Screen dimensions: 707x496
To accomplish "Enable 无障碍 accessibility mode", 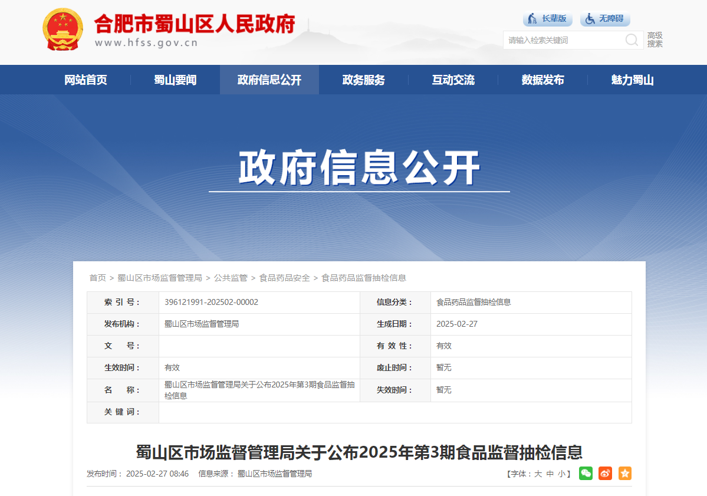I will 604,18.
